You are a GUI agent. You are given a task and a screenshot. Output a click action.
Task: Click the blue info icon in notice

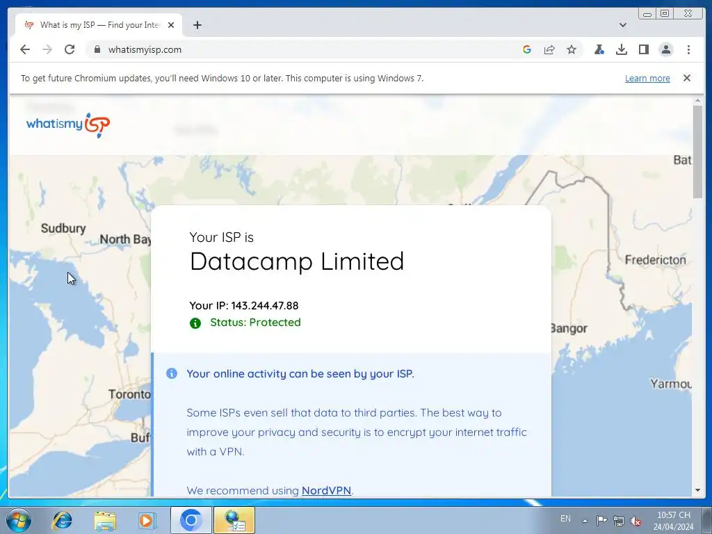172,373
